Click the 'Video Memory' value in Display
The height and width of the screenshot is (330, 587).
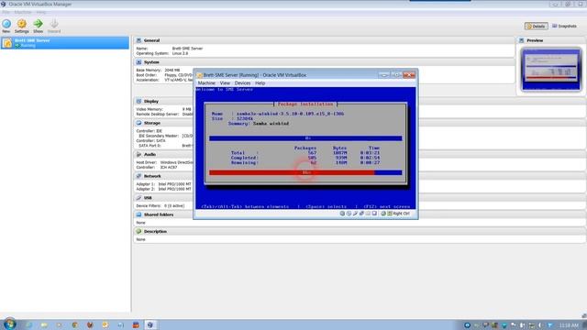(186, 109)
